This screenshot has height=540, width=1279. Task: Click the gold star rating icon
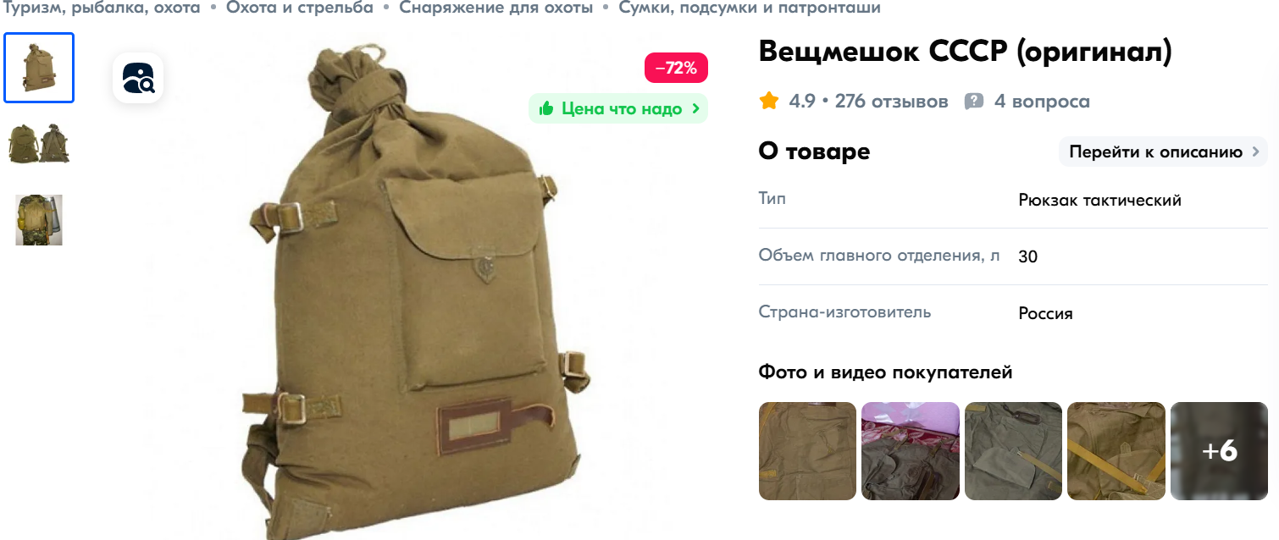coord(769,102)
